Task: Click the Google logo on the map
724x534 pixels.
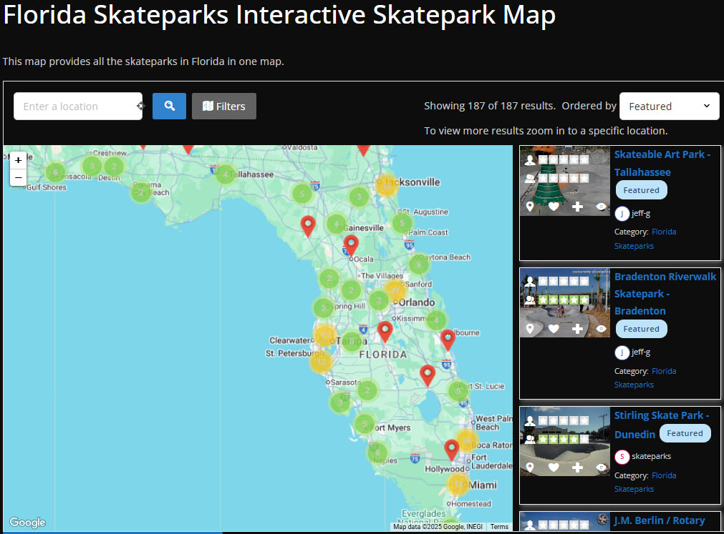Action: coord(27,522)
